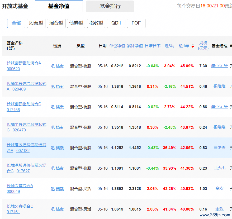Open 档案 link for fund 017627
232x219 pixels.
pyautogui.click(x=60, y=168)
